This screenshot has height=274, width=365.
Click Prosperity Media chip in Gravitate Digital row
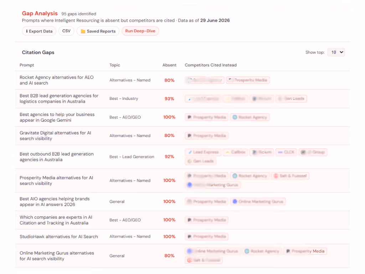[207, 136]
